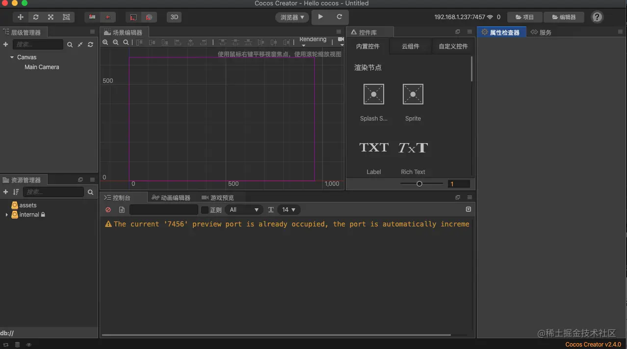The image size is (627, 349).
Task: Select the move transform tool
Action: 21,17
